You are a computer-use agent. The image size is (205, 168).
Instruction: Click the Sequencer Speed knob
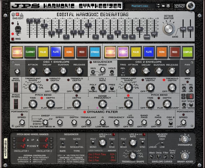(x=102, y=69)
